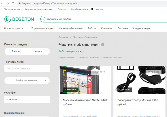Click the location pin icon near г. Москва
Image resolution: width=167 pixels, height=117 pixels.
click(92, 9)
